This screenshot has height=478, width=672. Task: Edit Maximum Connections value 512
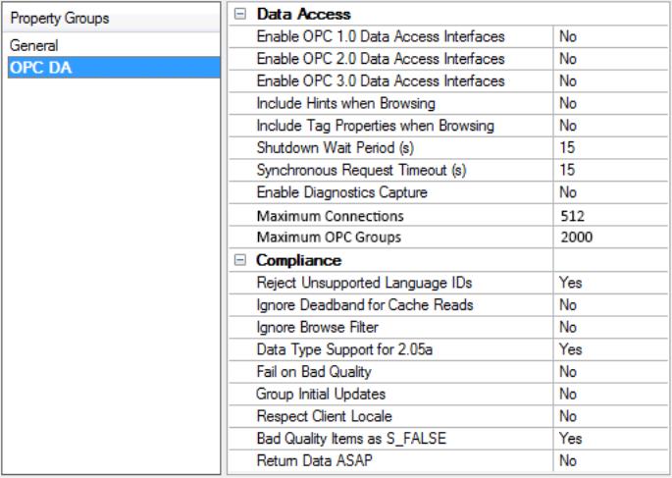click(608, 215)
